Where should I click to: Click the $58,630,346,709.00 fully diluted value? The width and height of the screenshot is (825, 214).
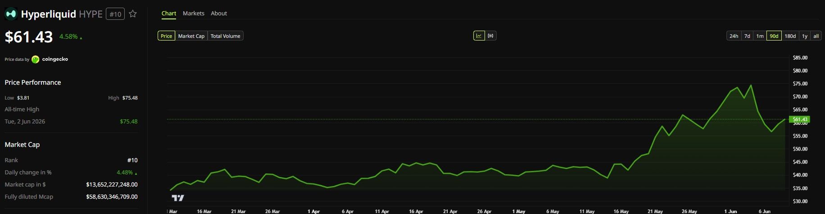tap(112, 197)
